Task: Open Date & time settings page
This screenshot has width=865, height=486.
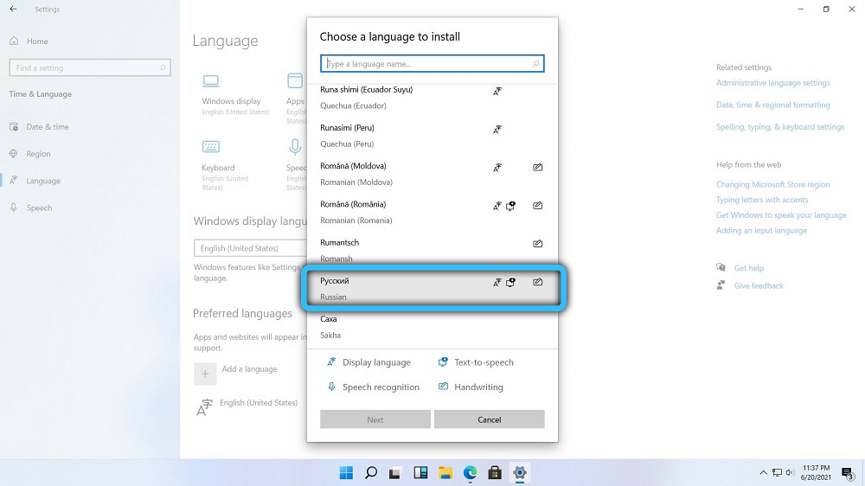Action: [48, 127]
